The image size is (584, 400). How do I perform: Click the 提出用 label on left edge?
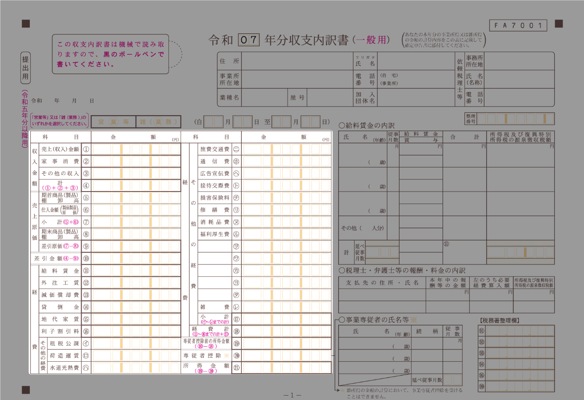[x=25, y=68]
